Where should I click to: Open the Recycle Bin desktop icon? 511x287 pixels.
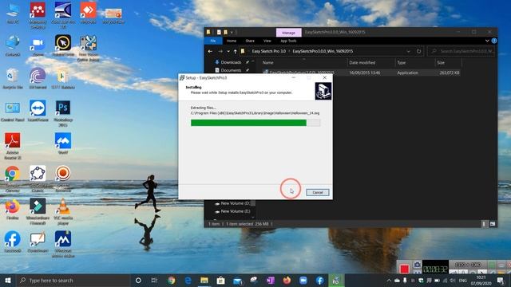pyautogui.click(x=13, y=79)
